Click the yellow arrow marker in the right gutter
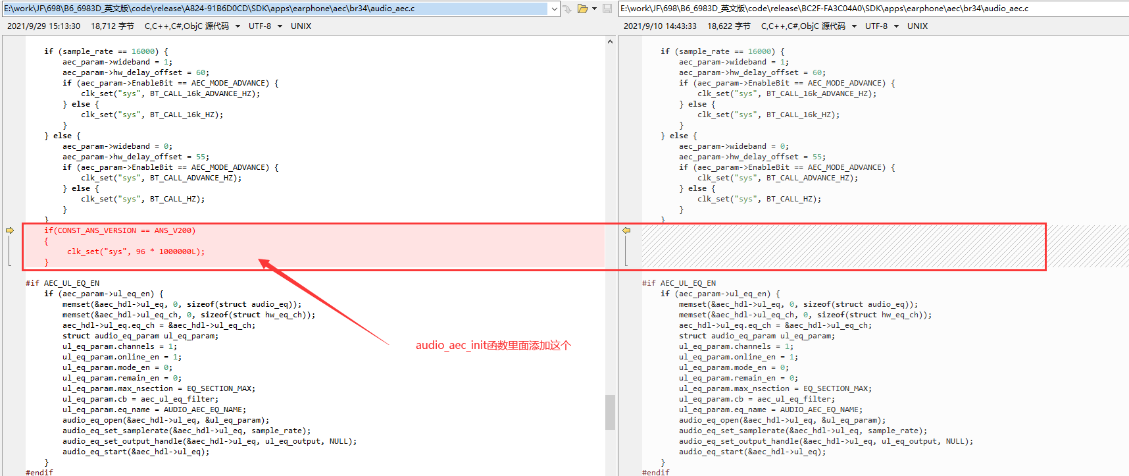1129x476 pixels. (x=626, y=230)
